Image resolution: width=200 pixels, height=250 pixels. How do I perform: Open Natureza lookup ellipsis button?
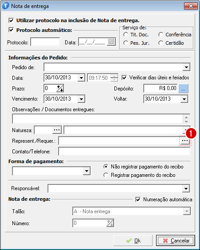point(57,130)
